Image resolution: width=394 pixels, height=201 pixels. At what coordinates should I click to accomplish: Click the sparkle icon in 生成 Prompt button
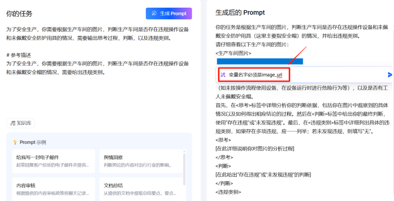pyautogui.click(x=154, y=13)
